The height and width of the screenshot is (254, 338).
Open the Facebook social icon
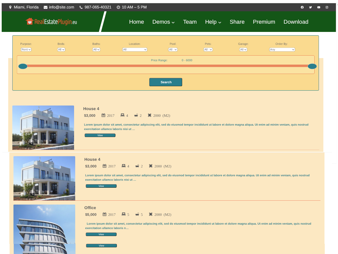(302, 7)
